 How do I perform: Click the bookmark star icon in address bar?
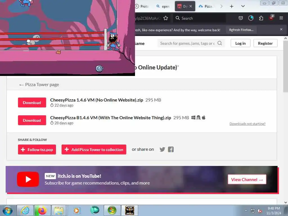[165, 18]
